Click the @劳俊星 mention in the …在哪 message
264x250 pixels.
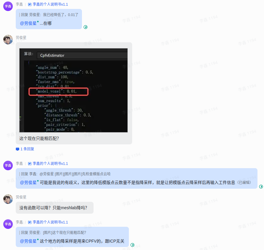click(x=28, y=23)
